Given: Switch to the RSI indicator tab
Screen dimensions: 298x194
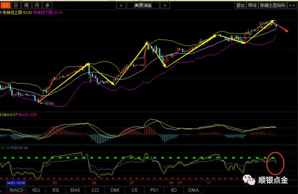Looking at the screenshot, I should [56, 190].
